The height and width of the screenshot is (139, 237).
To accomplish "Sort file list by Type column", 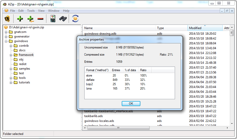I will 171,28.
